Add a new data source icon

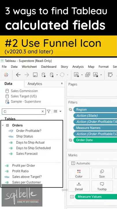[x=43, y=75]
